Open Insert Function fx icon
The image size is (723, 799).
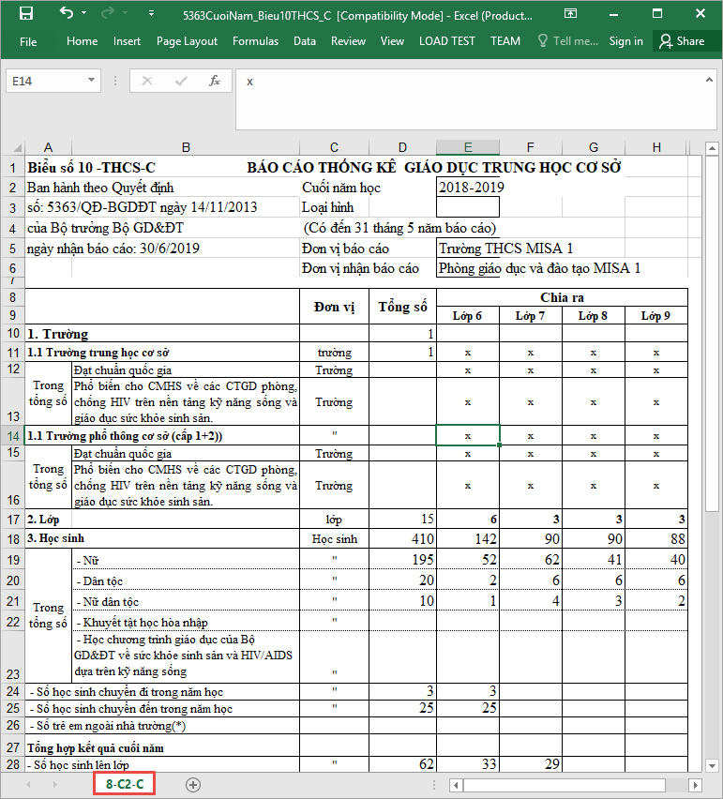[x=215, y=81]
